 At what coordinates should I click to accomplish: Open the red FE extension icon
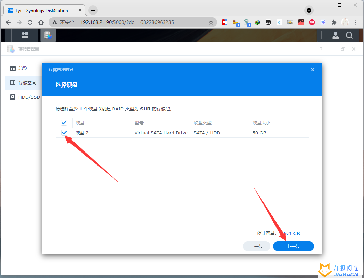tap(225, 22)
